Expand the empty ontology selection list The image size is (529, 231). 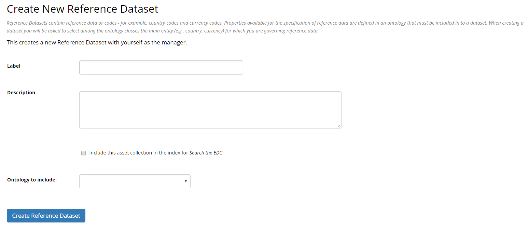(135, 181)
